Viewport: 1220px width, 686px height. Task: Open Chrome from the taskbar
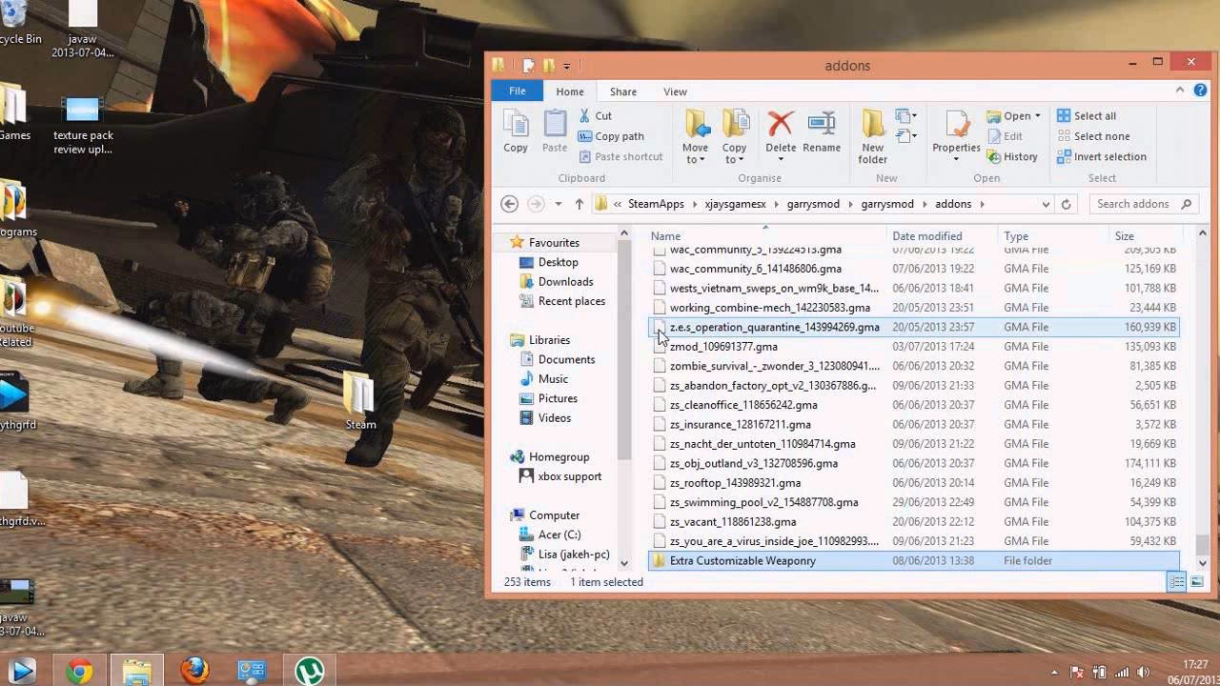[79, 671]
